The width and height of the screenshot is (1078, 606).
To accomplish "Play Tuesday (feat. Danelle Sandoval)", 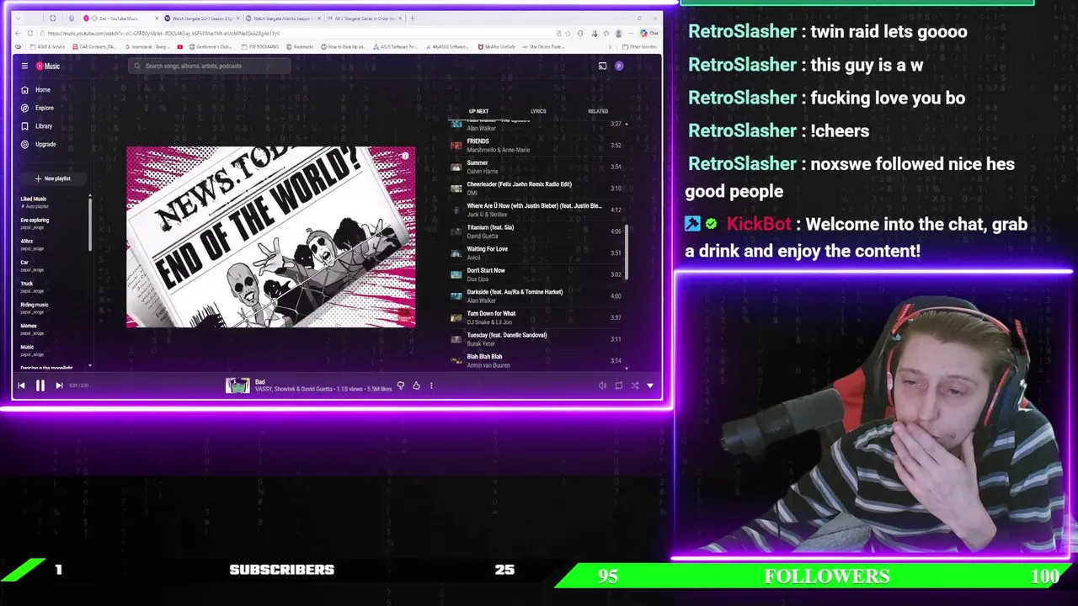I will [x=536, y=339].
